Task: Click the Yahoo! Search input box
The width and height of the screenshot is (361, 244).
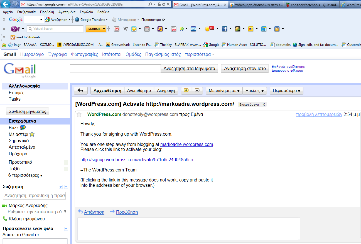Action: (56, 29)
